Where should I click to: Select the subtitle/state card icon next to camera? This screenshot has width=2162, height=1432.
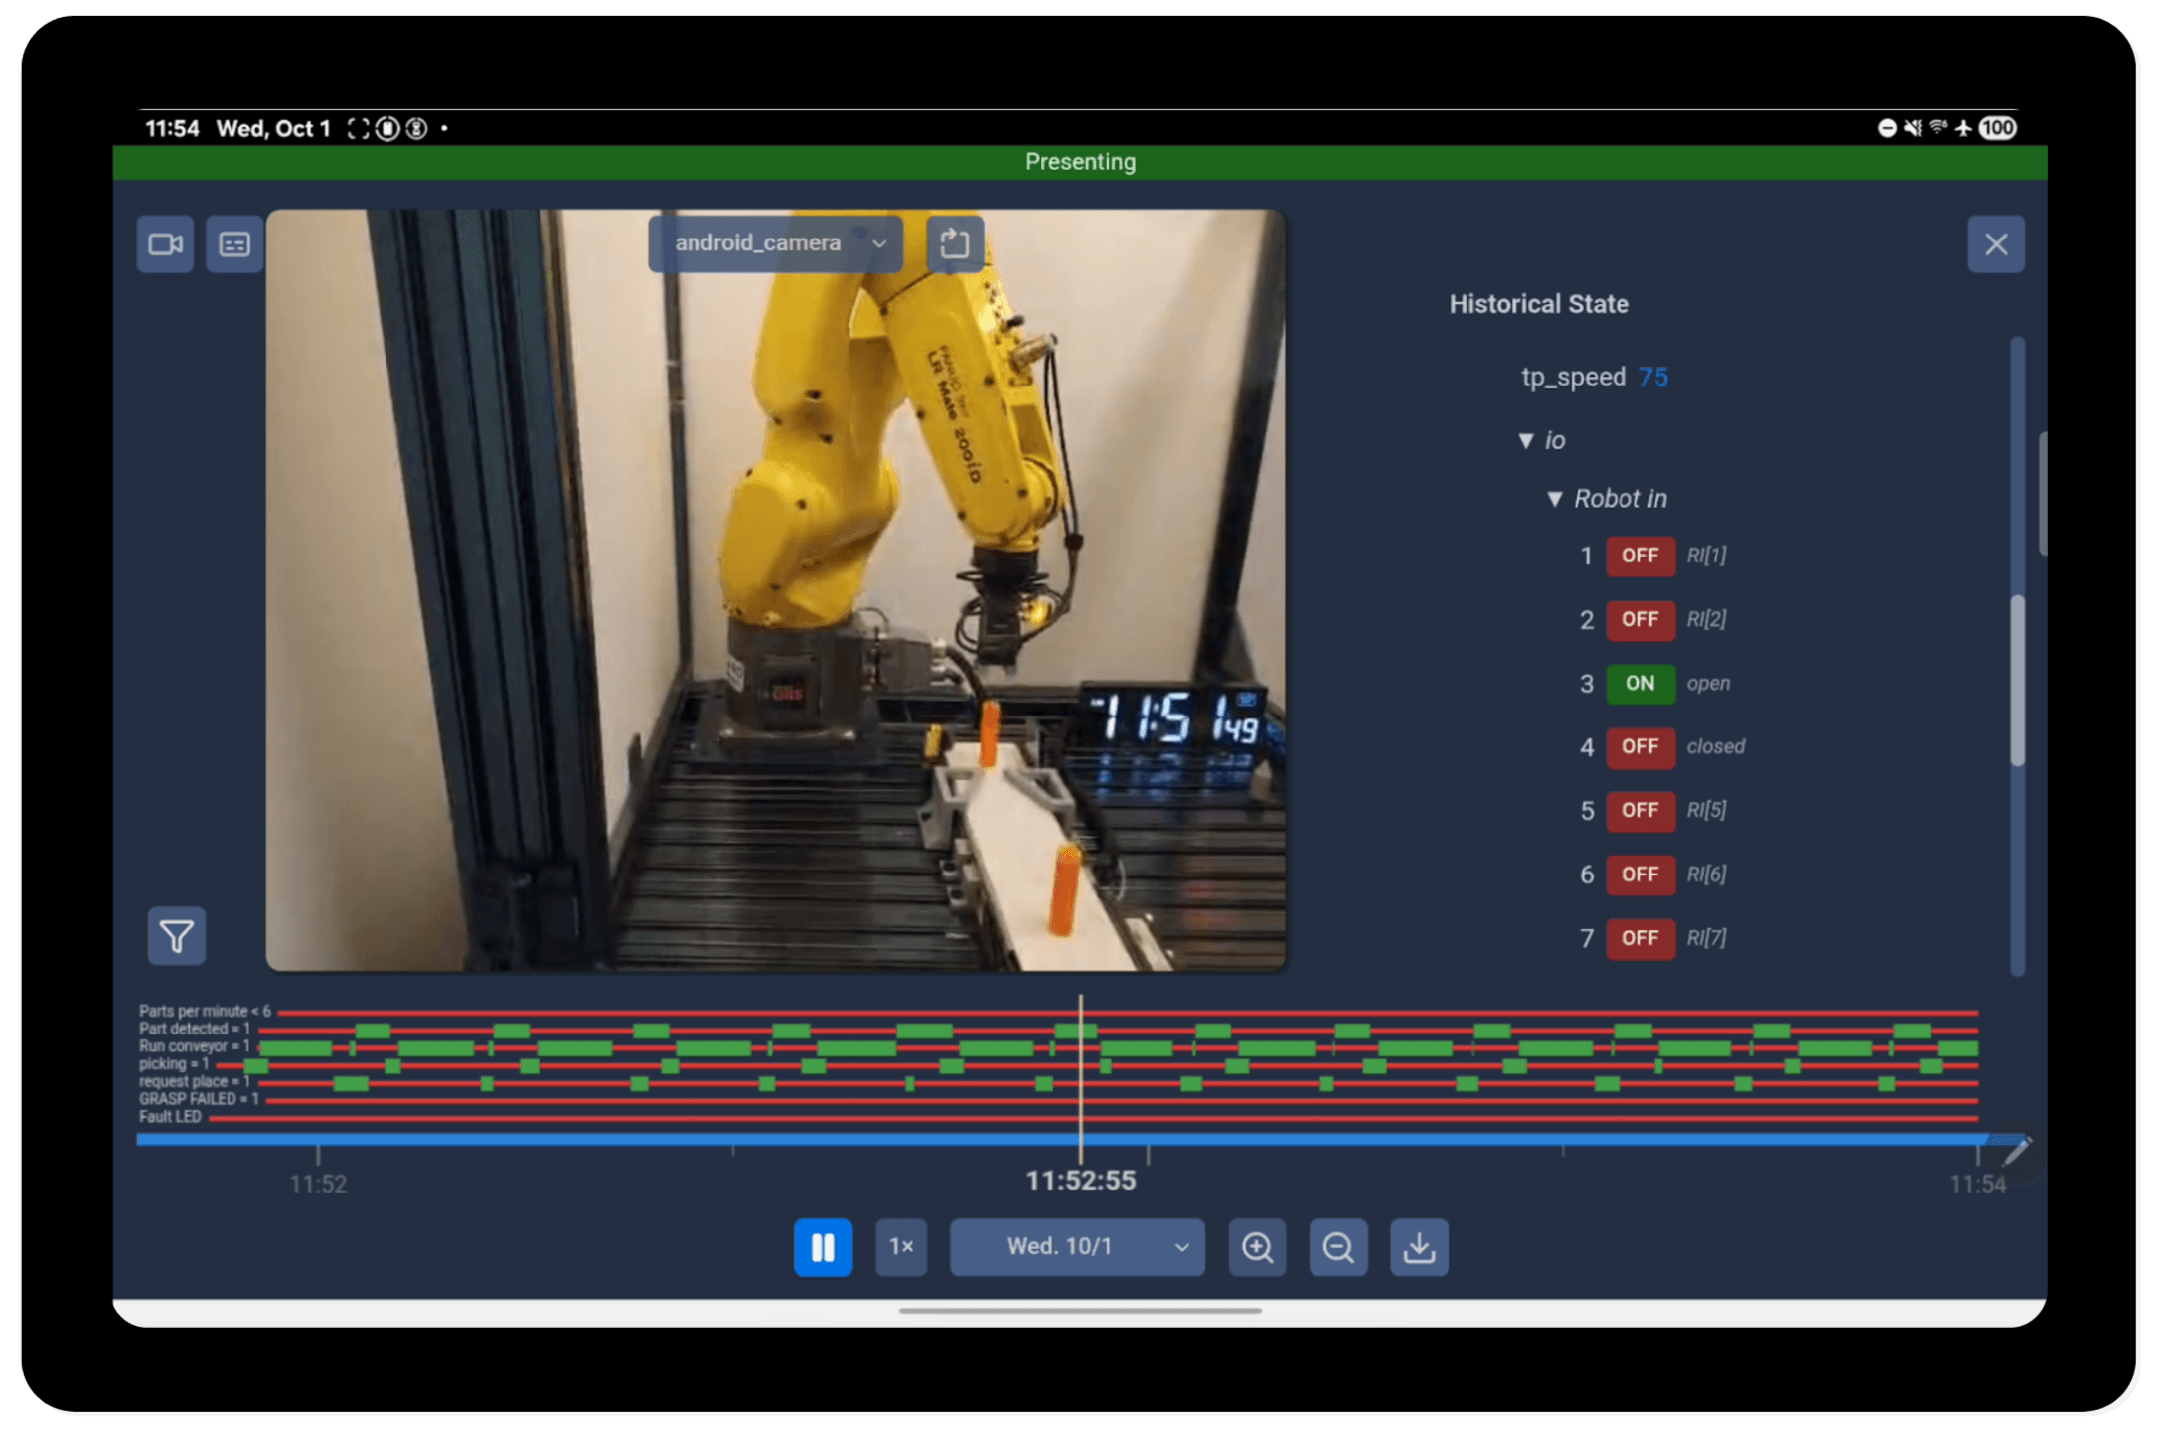click(x=234, y=243)
